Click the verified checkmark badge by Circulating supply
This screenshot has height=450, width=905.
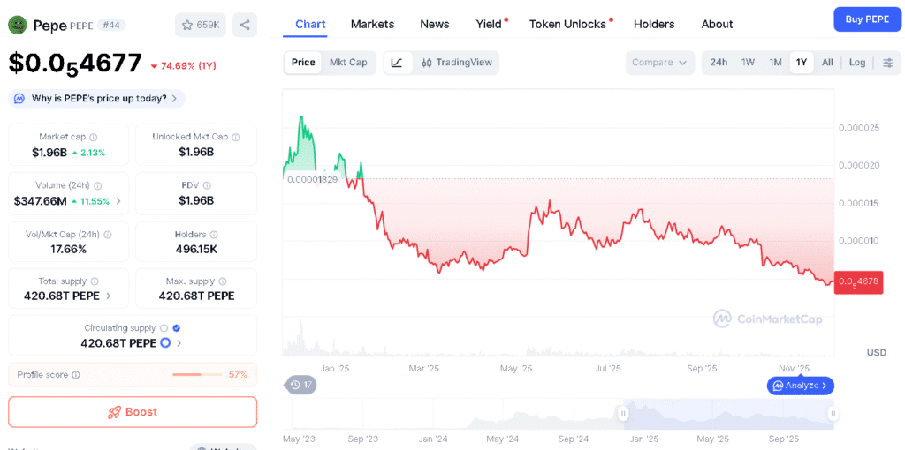click(177, 328)
